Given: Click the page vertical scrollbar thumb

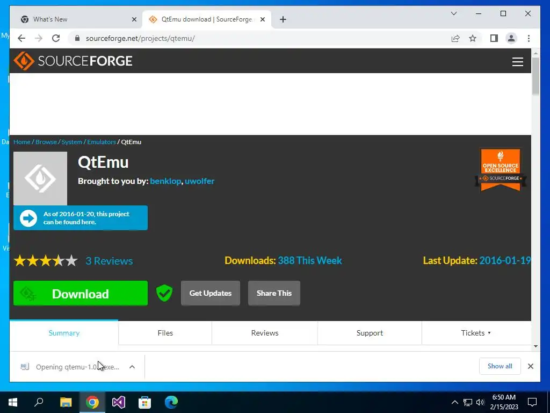Looking at the screenshot, I should [x=535, y=75].
